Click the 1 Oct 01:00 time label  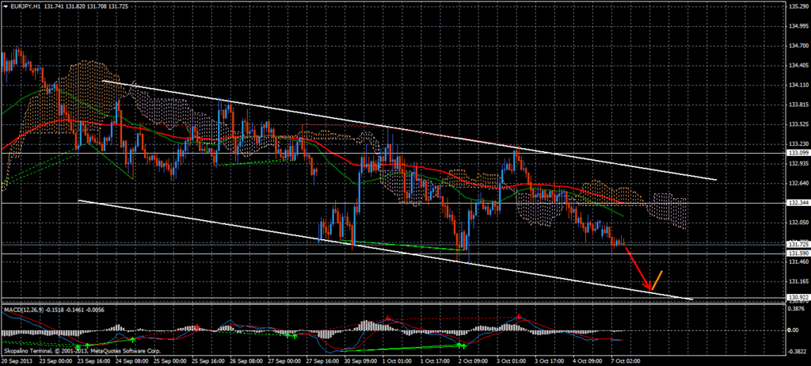[x=397, y=360]
